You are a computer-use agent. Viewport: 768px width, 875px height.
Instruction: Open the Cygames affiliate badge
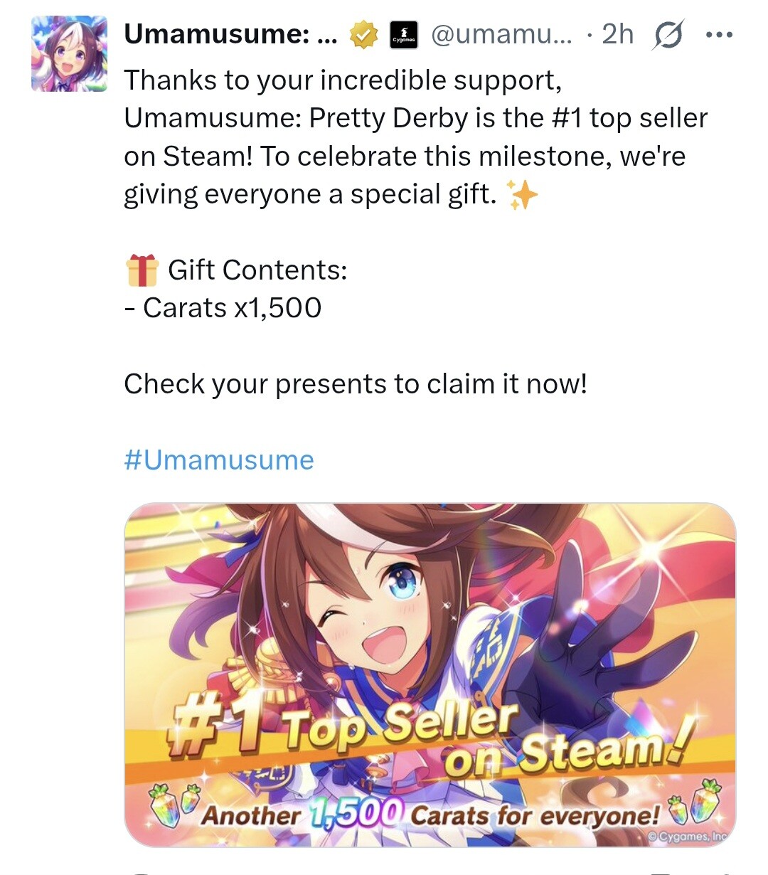[404, 34]
